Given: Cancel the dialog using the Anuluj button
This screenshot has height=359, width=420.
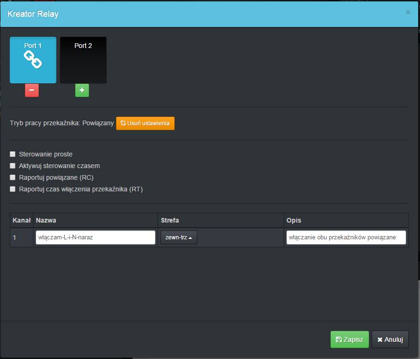Looking at the screenshot, I should click(x=390, y=339).
